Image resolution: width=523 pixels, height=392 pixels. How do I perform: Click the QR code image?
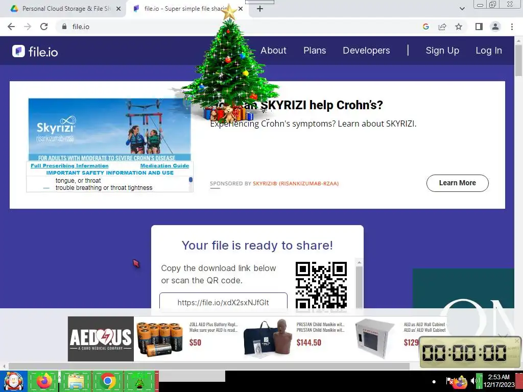(321, 285)
